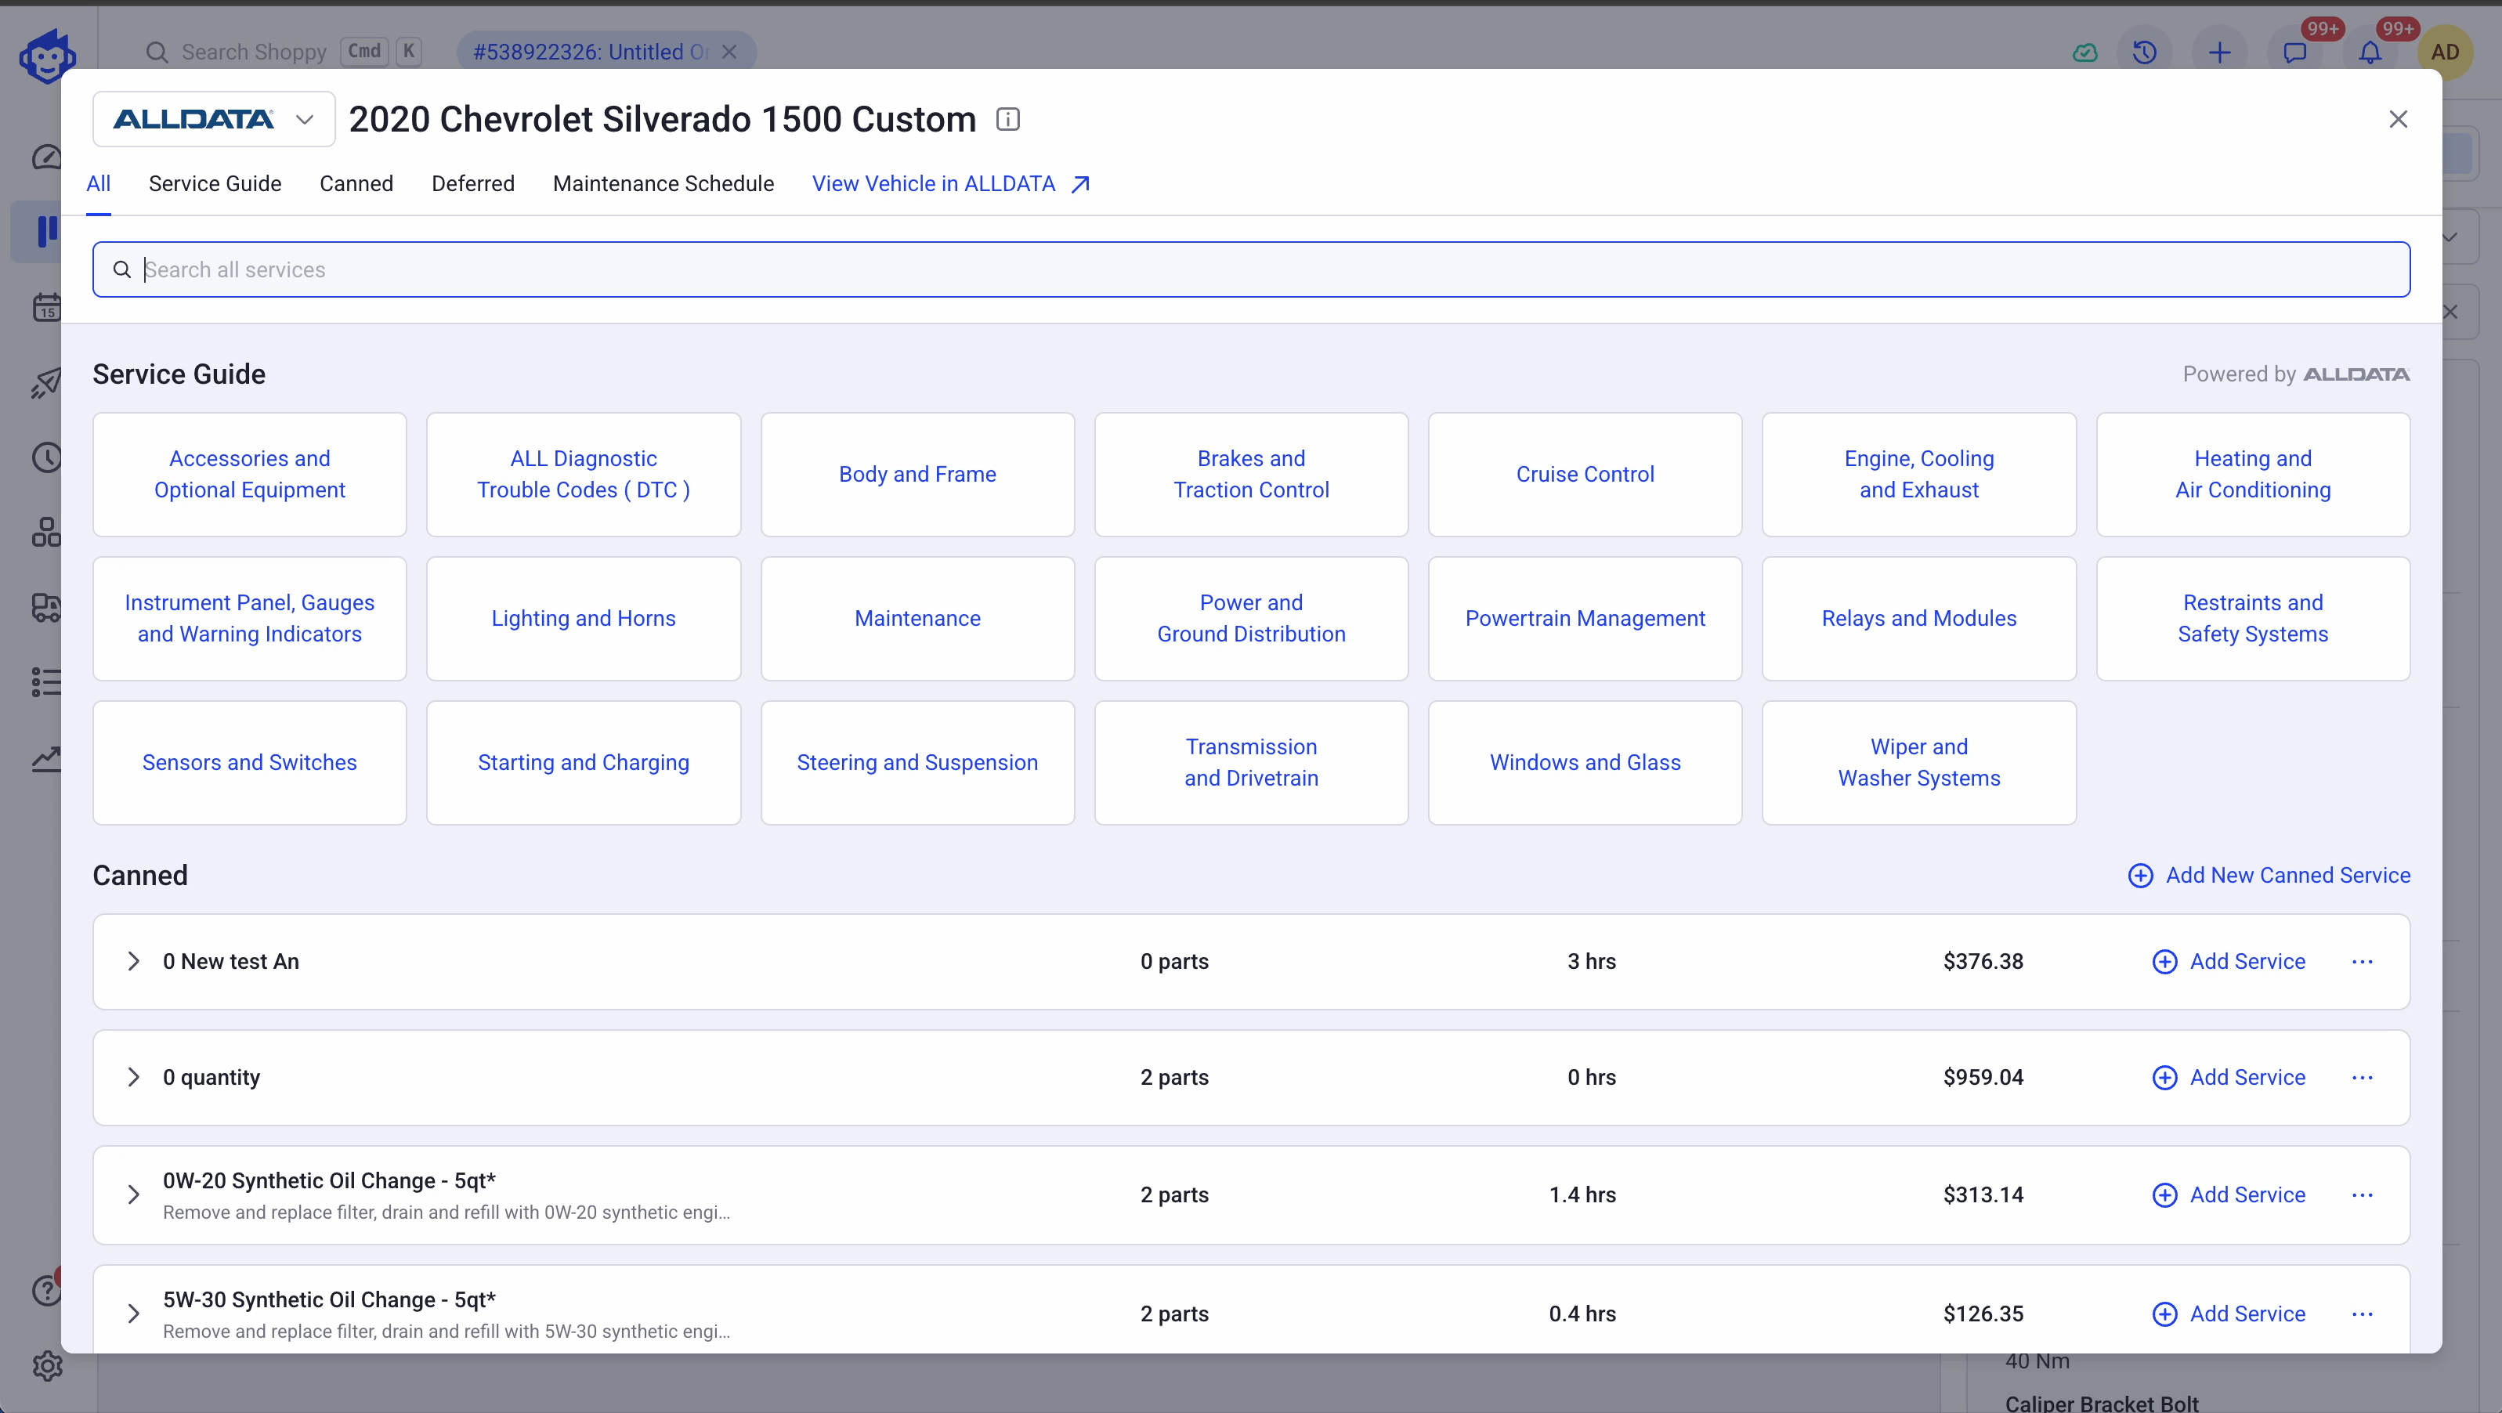The width and height of the screenshot is (2502, 1413).
Task: Open the clock sidebar icon
Action: pos(45,457)
